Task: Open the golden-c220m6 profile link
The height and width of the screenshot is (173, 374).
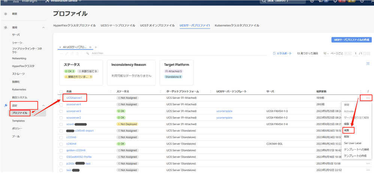Action: [x=76, y=151]
